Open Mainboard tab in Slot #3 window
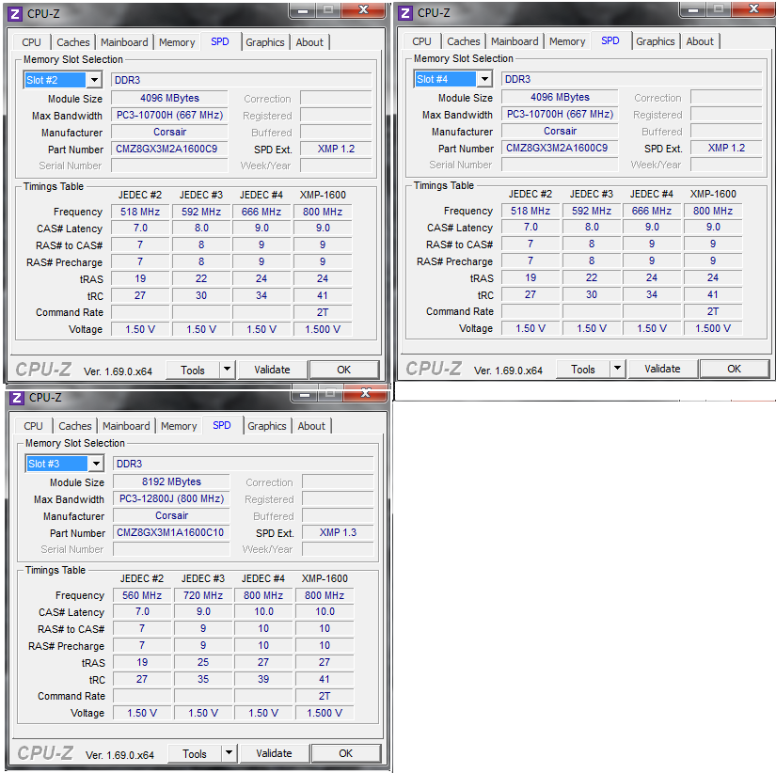Image resolution: width=776 pixels, height=773 pixels. 126,426
